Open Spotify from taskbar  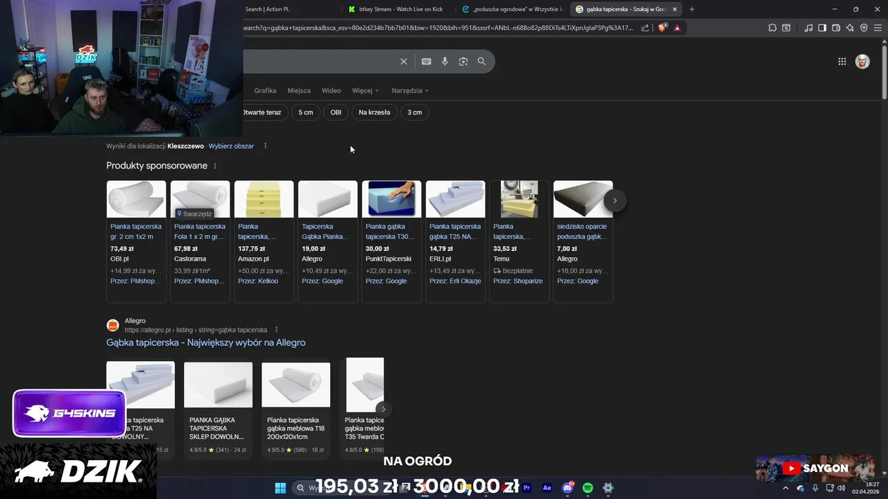point(588,488)
